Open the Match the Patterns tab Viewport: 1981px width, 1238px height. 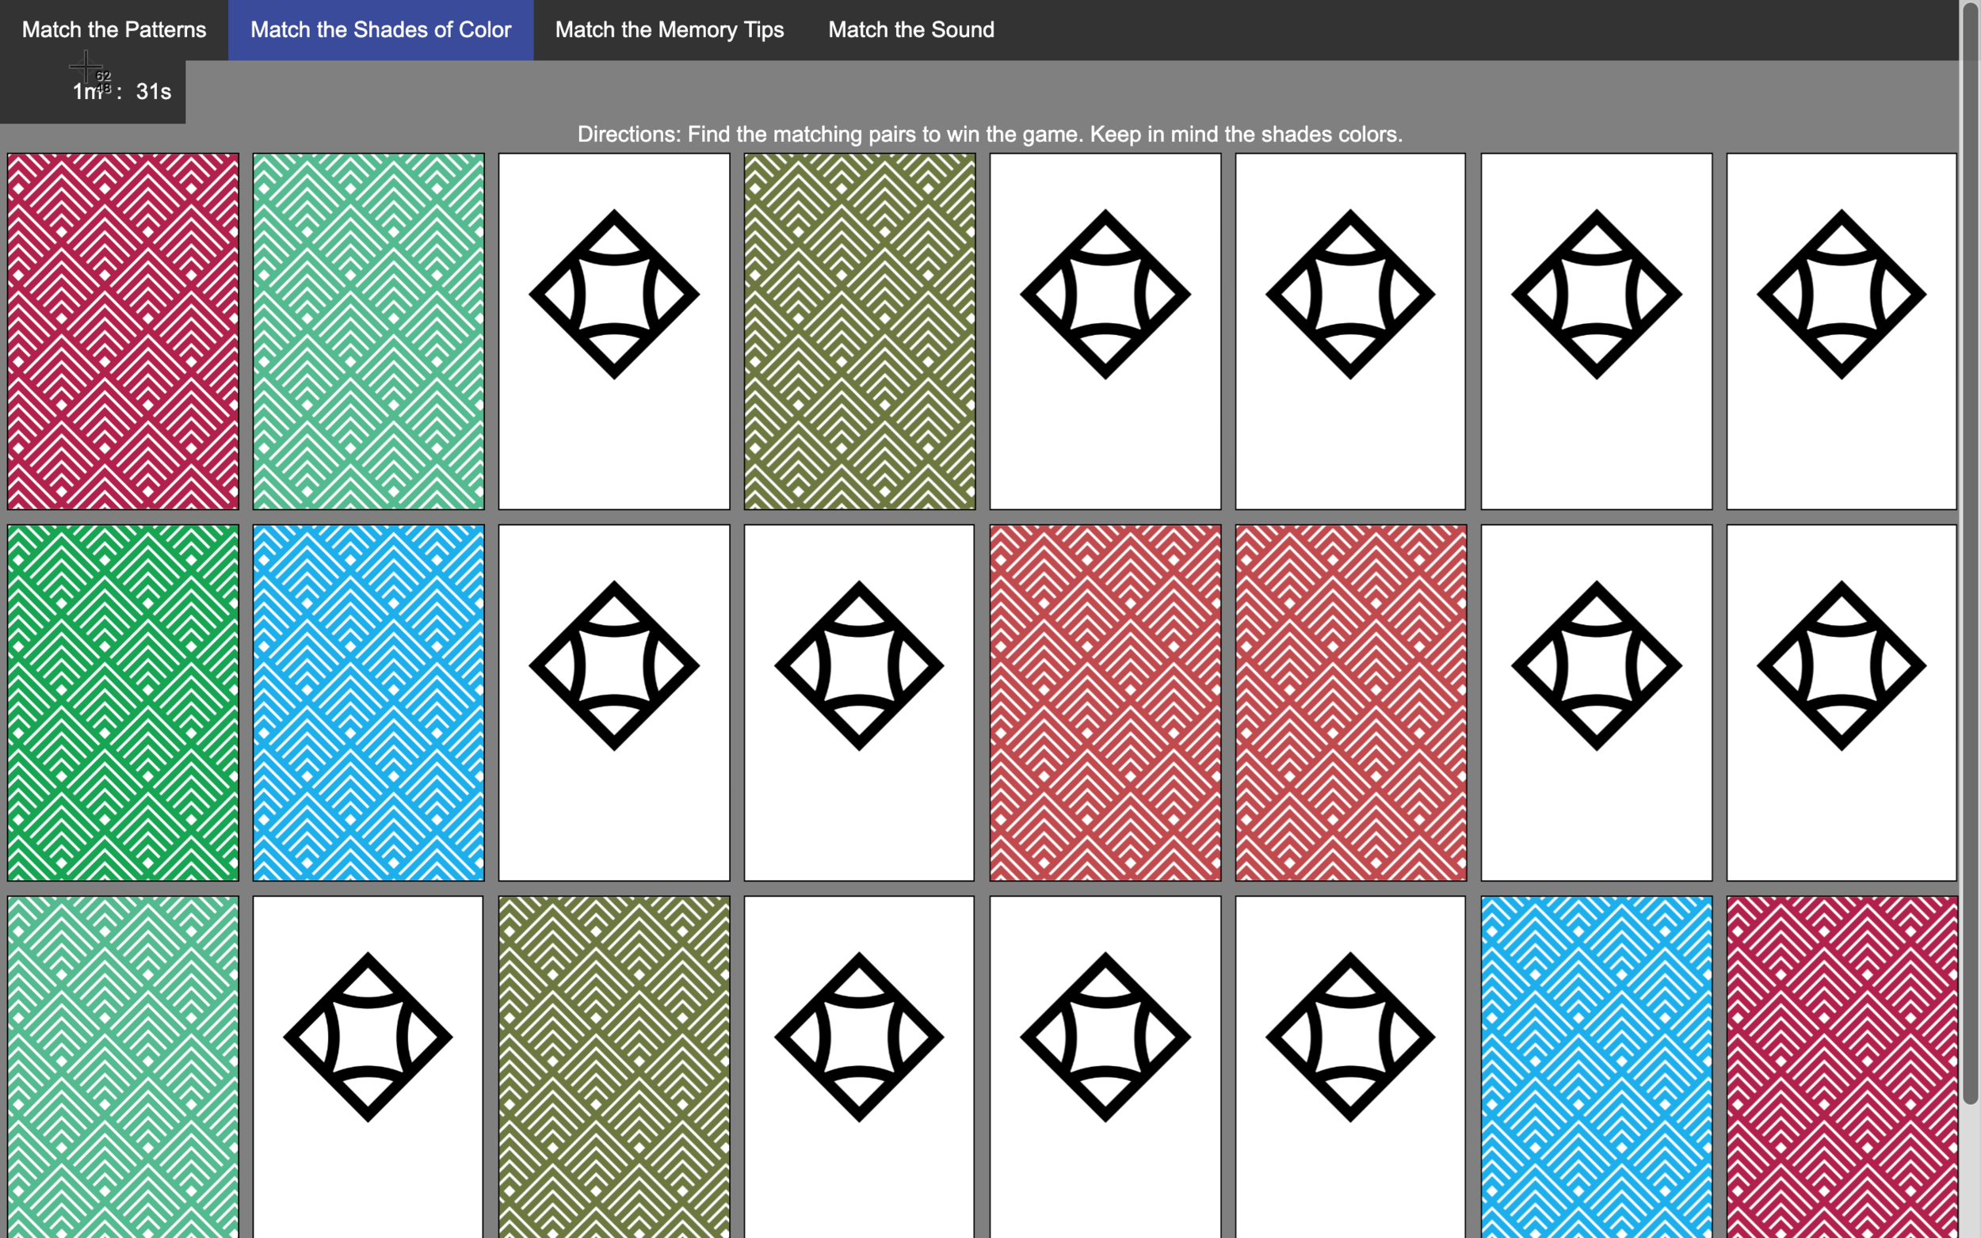[114, 30]
